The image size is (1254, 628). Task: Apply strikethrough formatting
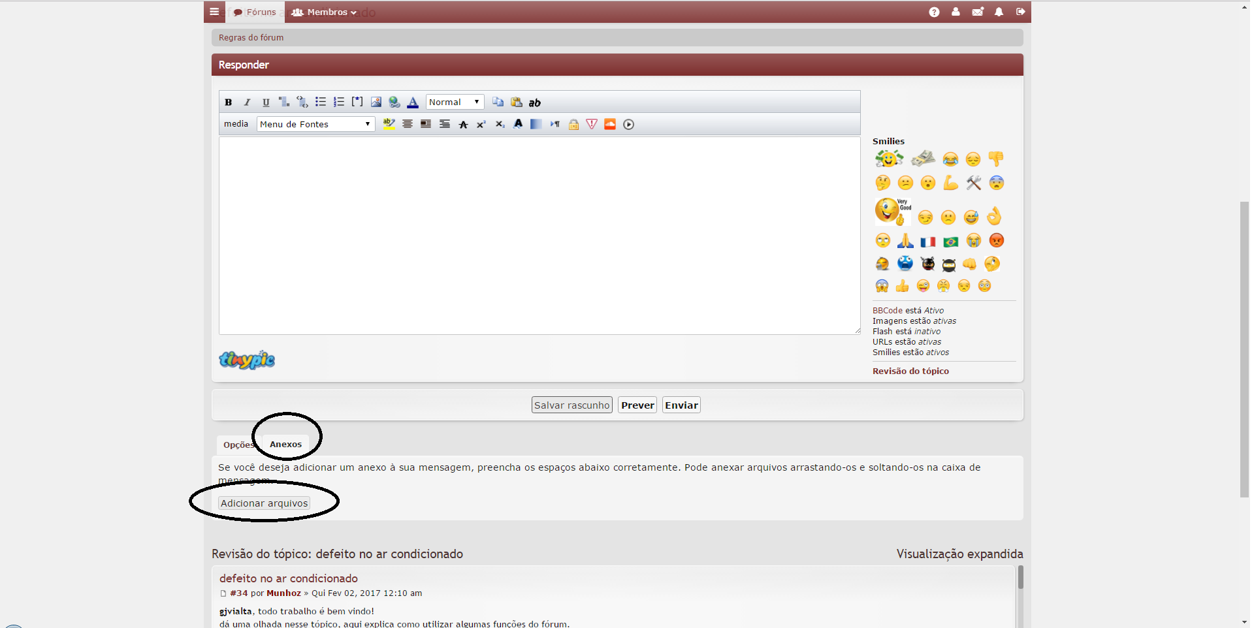[463, 125]
